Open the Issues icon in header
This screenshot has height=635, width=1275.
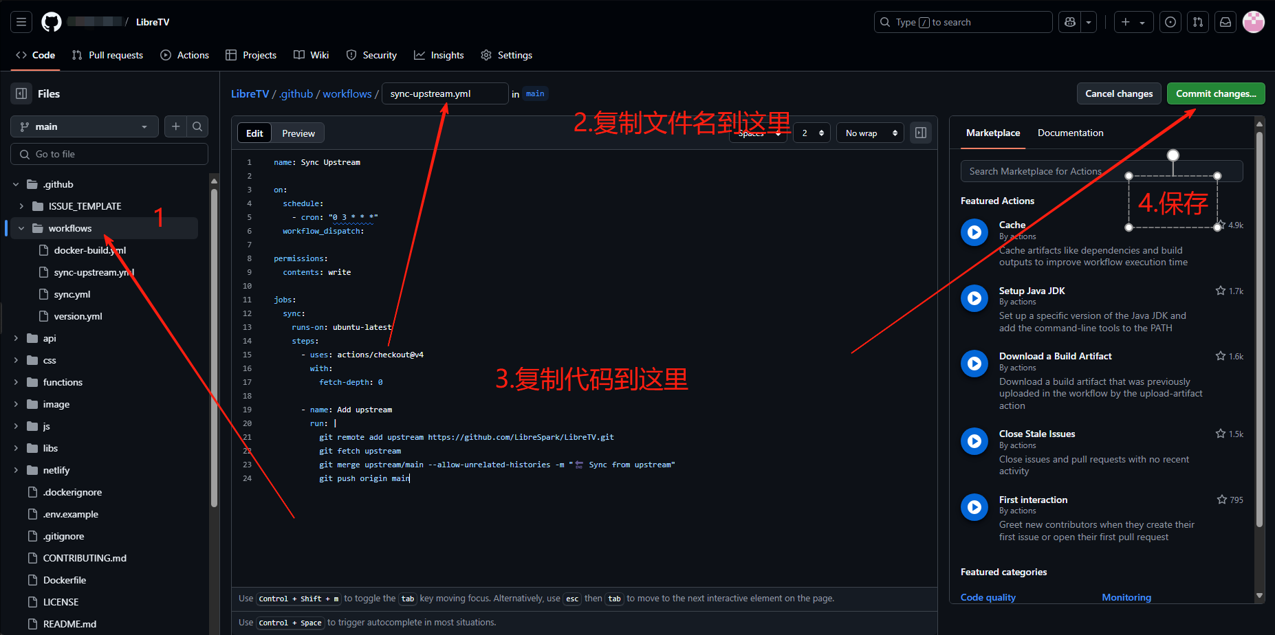[x=1170, y=22]
